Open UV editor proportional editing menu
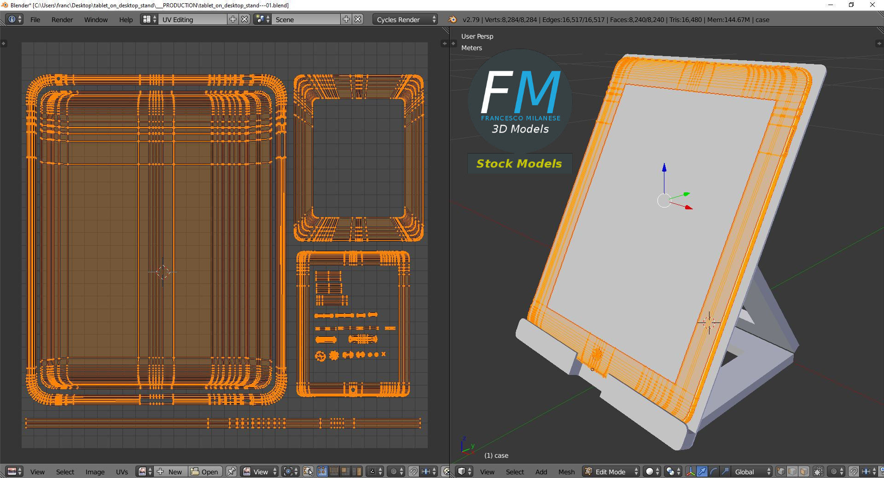Image resolution: width=884 pixels, height=478 pixels. [396, 472]
